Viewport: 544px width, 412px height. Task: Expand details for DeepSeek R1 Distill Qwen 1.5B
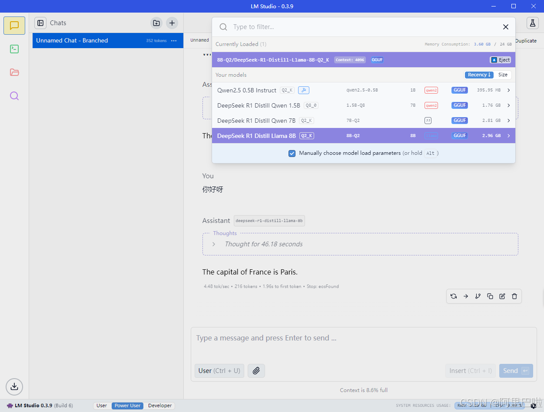click(508, 105)
